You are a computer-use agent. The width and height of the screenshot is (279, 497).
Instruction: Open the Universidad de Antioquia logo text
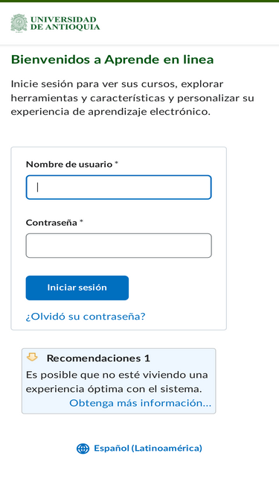click(x=65, y=23)
